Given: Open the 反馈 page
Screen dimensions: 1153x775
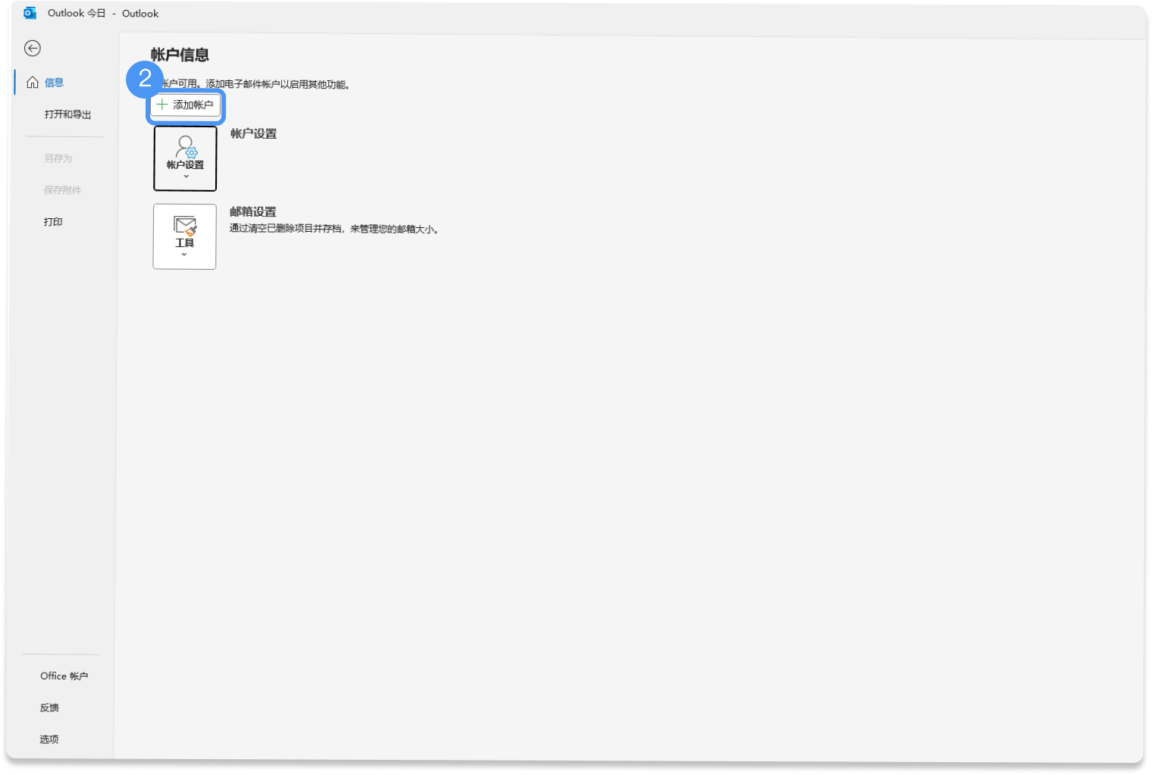Looking at the screenshot, I should (49, 708).
